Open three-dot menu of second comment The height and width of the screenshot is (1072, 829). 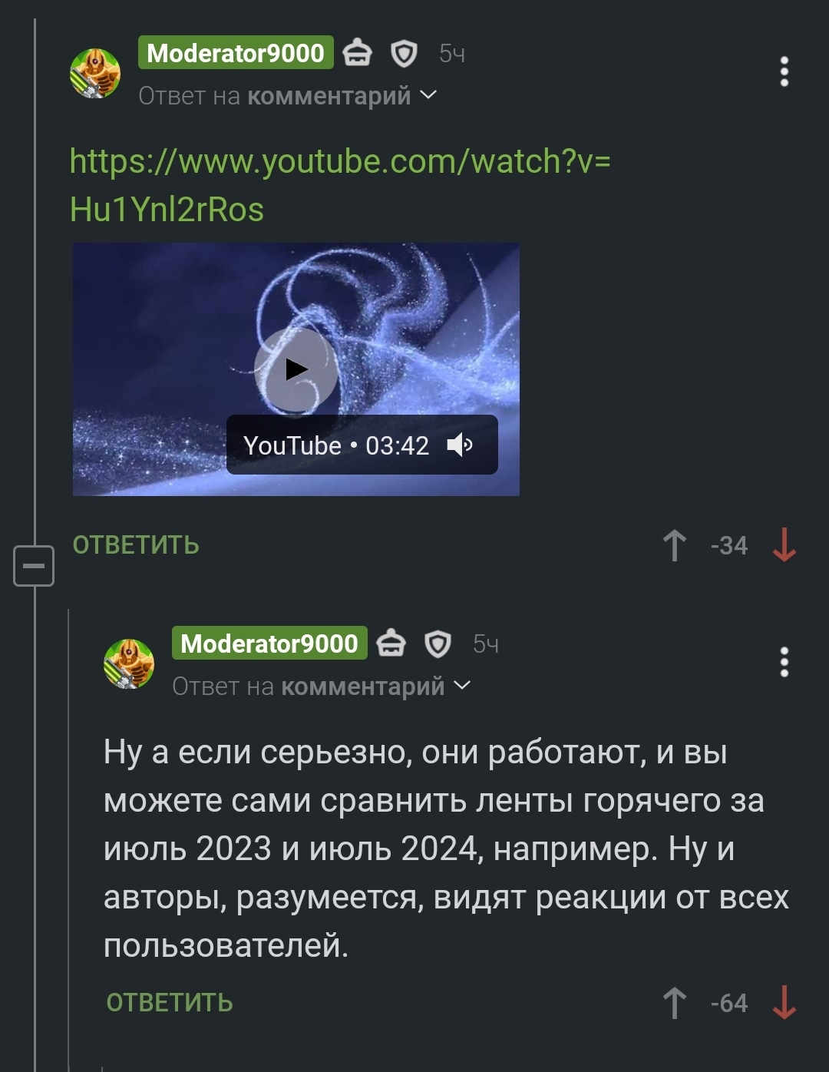[784, 662]
